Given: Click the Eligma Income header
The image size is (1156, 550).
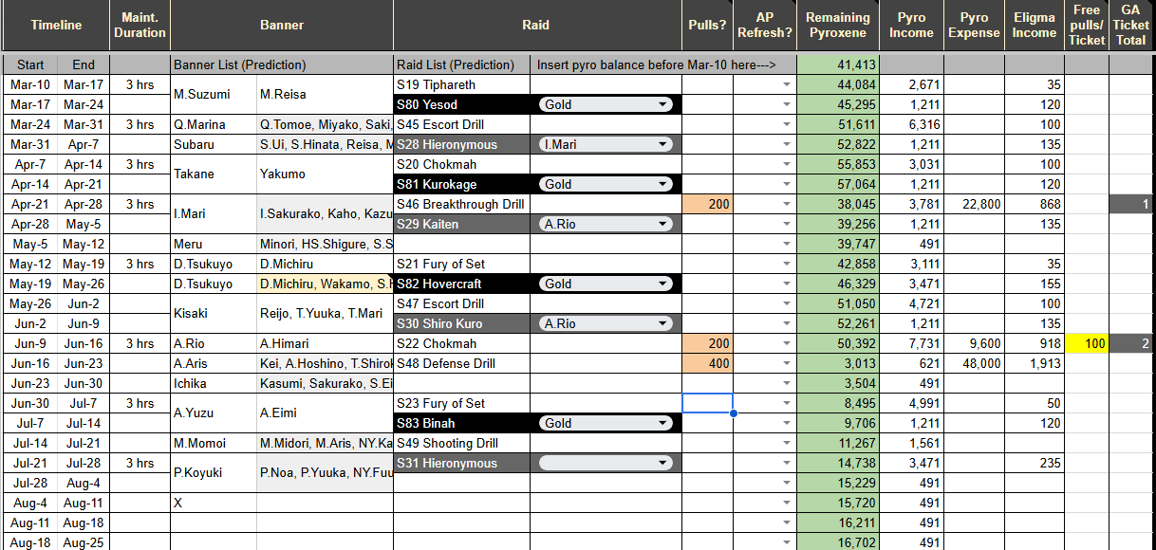Looking at the screenshot, I should pyautogui.click(x=1035, y=26).
